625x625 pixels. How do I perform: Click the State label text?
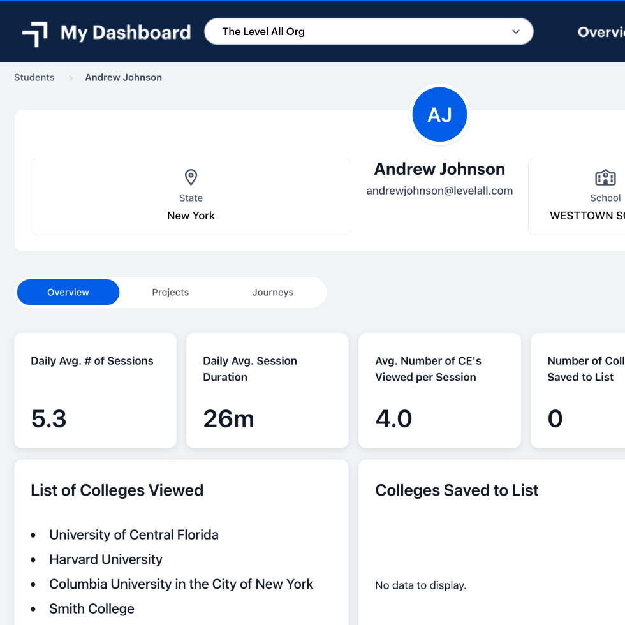(x=191, y=198)
